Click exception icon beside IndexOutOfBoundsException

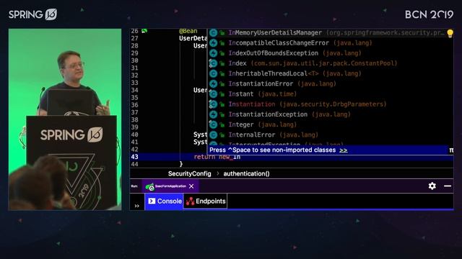(214, 53)
